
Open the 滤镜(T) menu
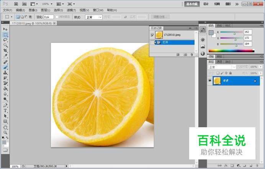click(x=71, y=10)
